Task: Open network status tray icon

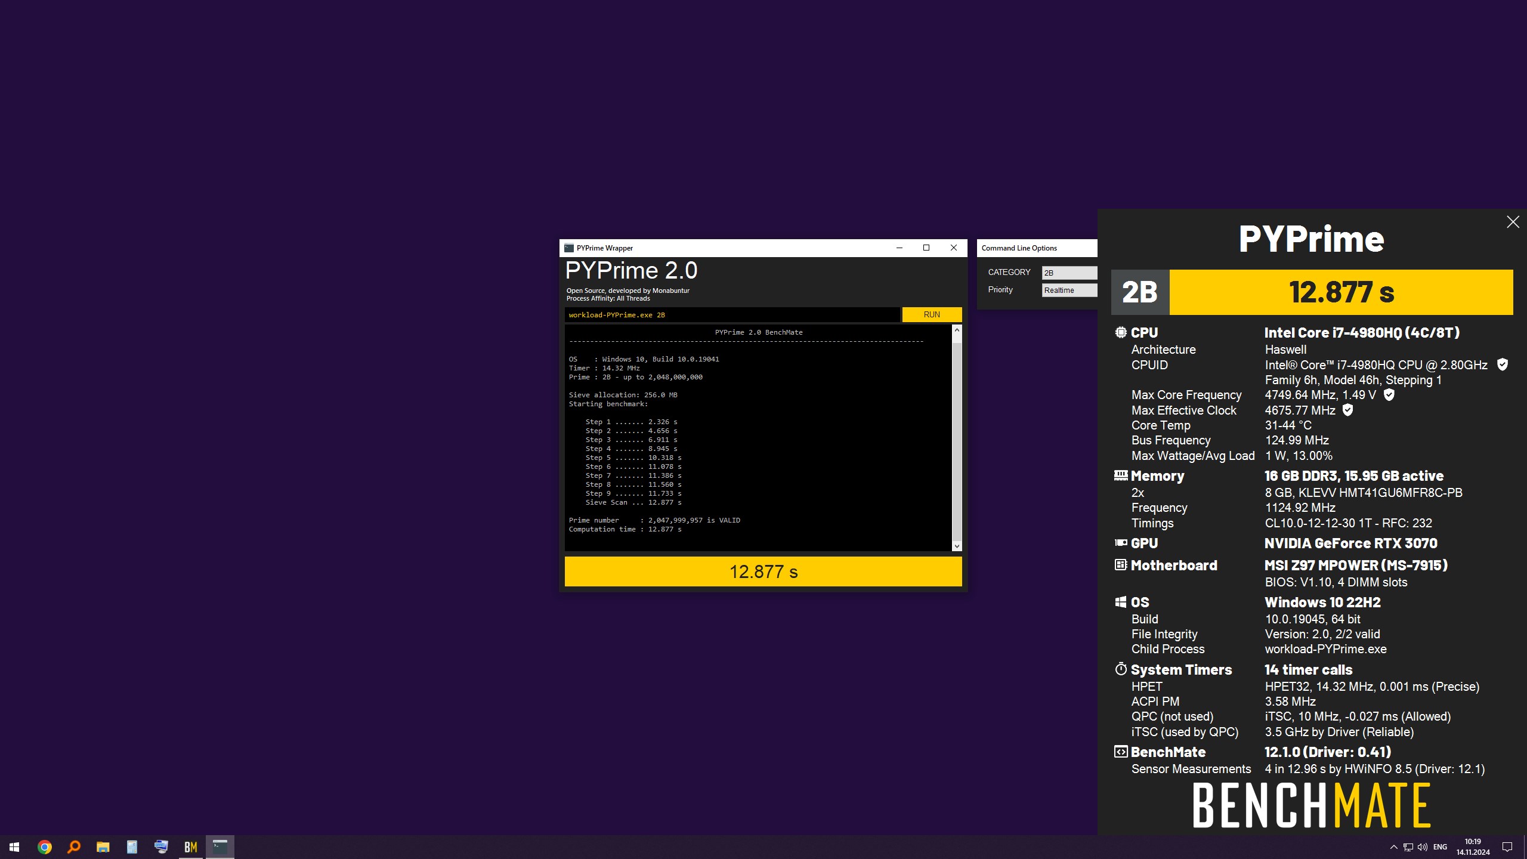Action: point(1408,847)
